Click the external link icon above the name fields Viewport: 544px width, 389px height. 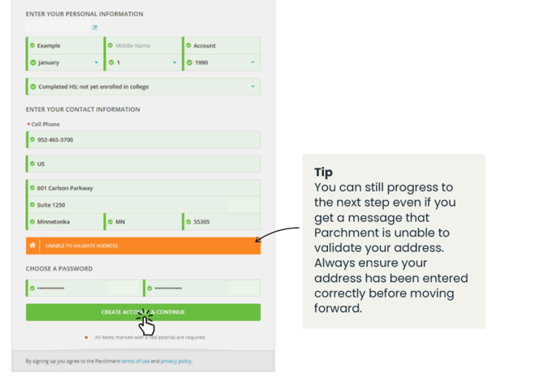point(94,28)
